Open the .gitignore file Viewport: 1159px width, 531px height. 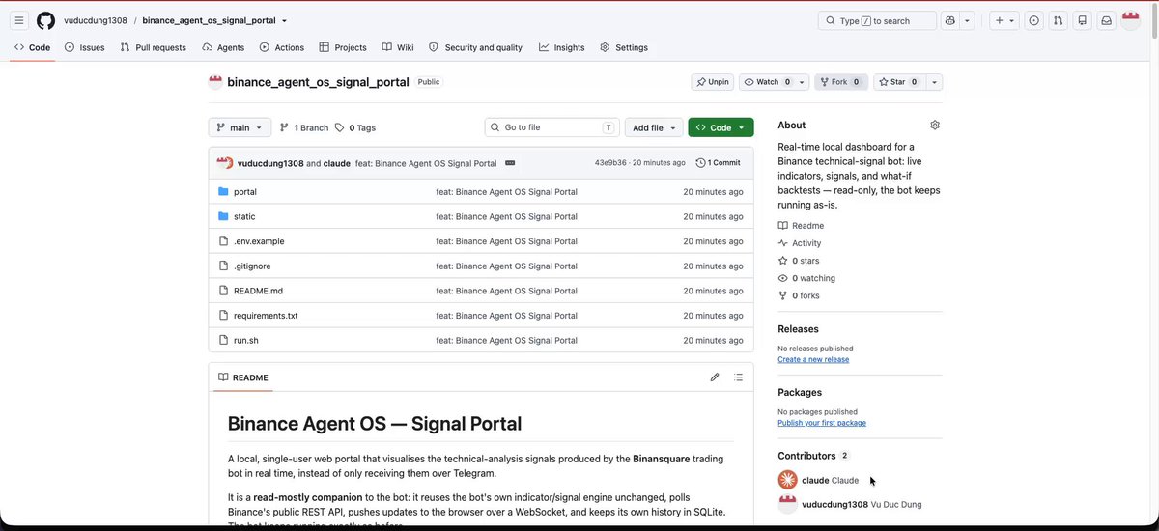252,265
